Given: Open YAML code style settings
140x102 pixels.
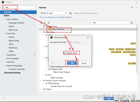Looking at the screenshot, I should pos(11,51).
